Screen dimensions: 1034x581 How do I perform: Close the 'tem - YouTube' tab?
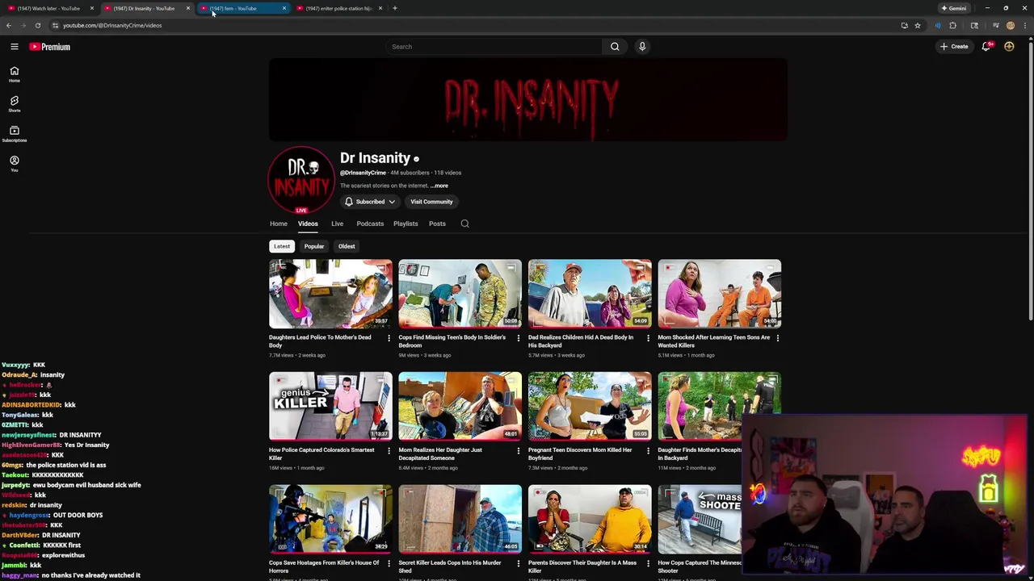point(284,8)
